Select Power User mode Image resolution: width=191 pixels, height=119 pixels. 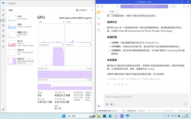[132, 111]
